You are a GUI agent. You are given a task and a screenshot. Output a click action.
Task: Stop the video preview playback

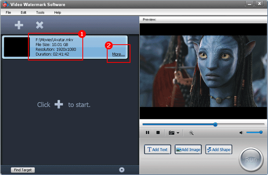click(x=158, y=133)
